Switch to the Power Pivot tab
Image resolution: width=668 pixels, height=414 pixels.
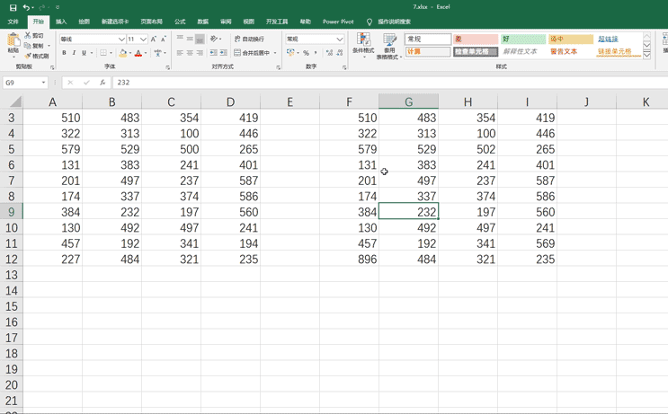[338, 22]
